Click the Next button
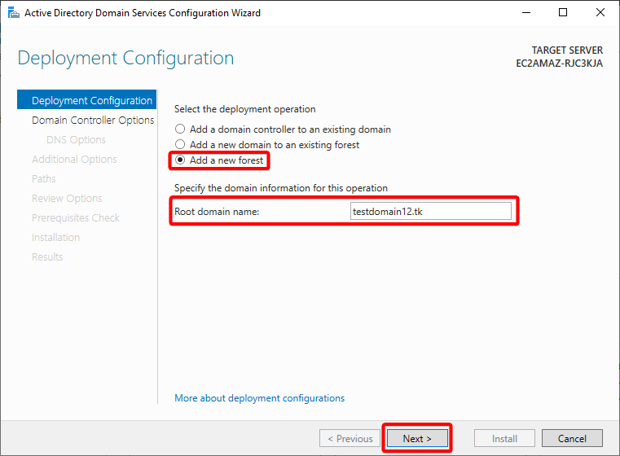620x456 pixels. click(x=417, y=438)
